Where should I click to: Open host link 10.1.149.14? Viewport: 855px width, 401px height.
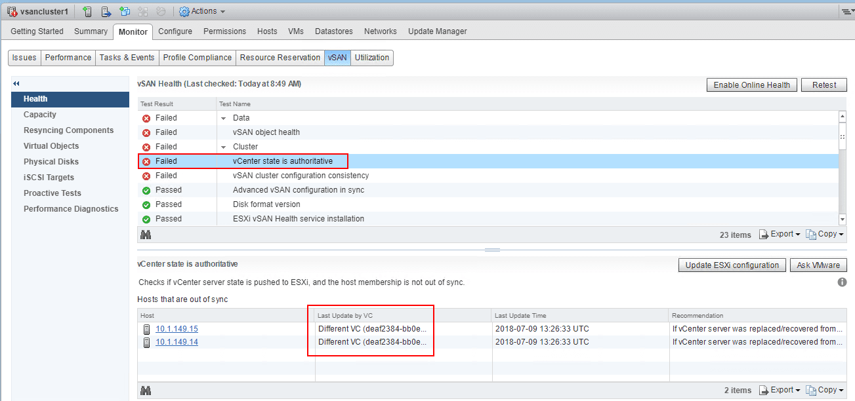(x=177, y=342)
